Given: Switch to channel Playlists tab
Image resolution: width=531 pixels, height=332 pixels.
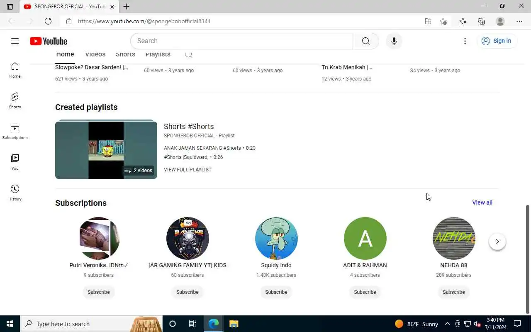Looking at the screenshot, I should pyautogui.click(x=158, y=54).
